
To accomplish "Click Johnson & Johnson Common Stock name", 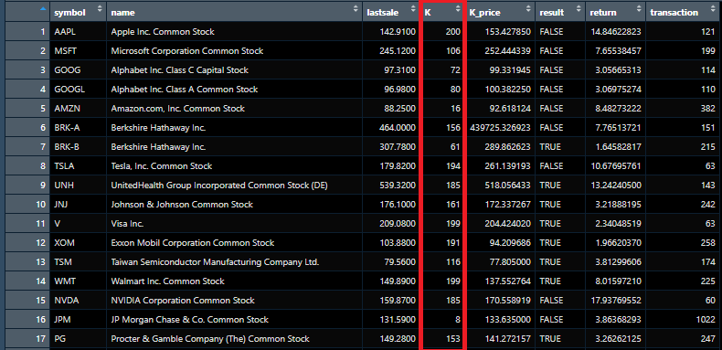I will coord(182,205).
